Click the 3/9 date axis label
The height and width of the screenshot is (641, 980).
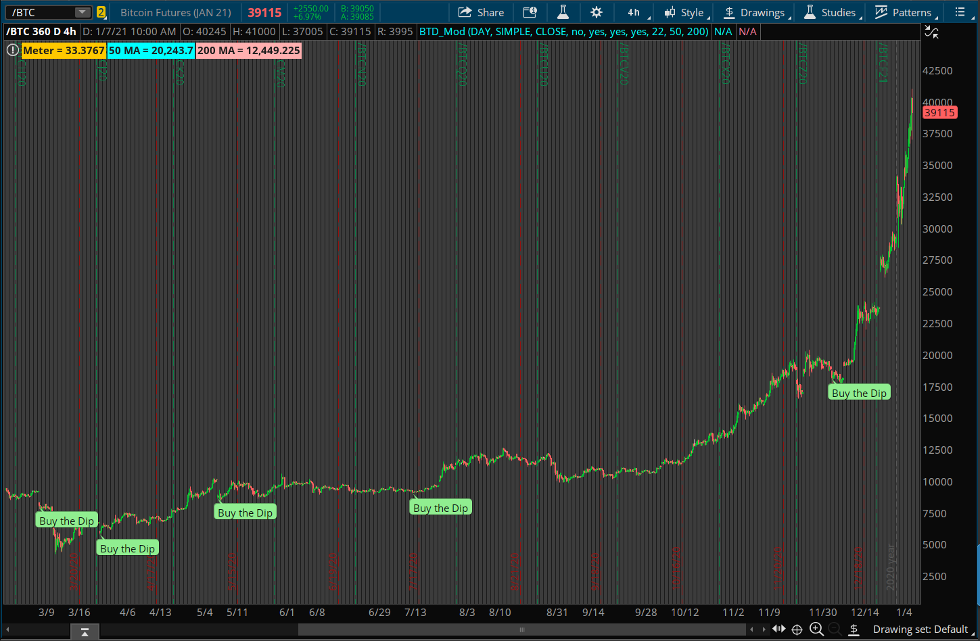tap(46, 612)
